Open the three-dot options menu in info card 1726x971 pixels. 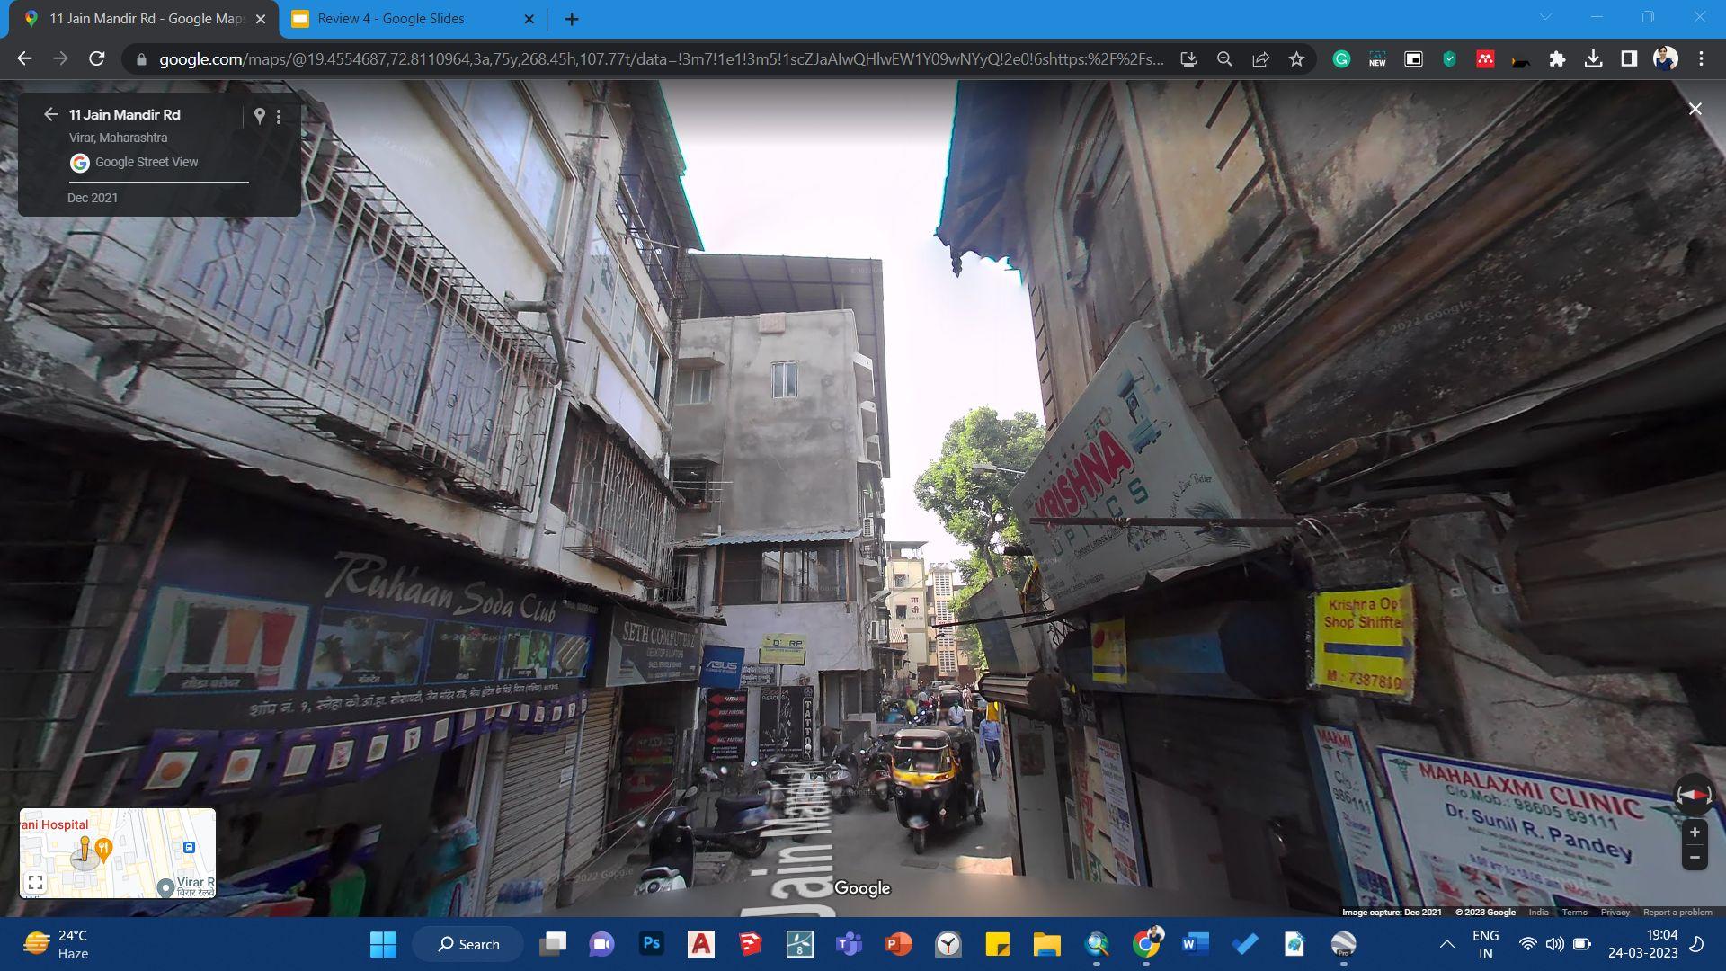279,117
